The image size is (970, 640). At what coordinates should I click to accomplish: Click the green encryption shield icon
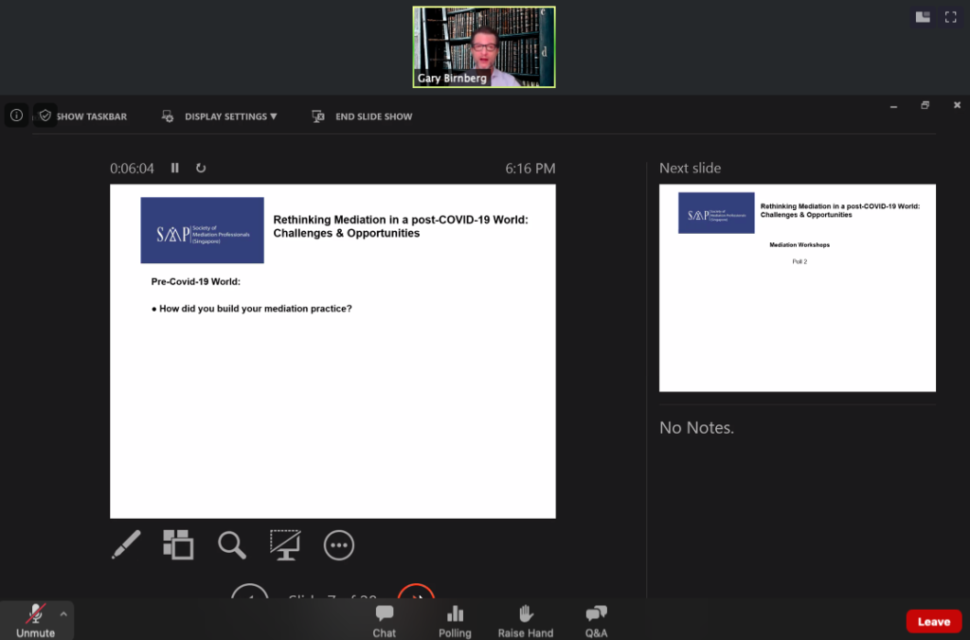[45, 116]
